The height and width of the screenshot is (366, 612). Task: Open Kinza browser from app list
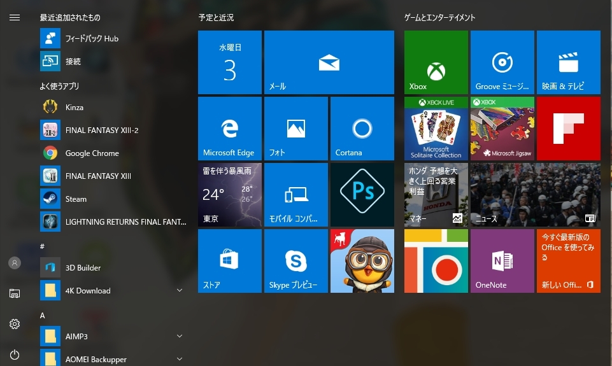tap(113, 108)
